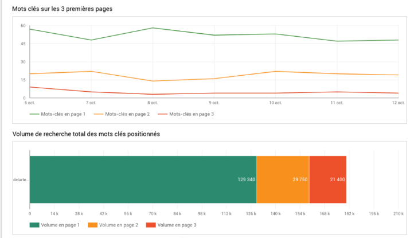Click the '14 k' bar chart axis label

pos(54,214)
